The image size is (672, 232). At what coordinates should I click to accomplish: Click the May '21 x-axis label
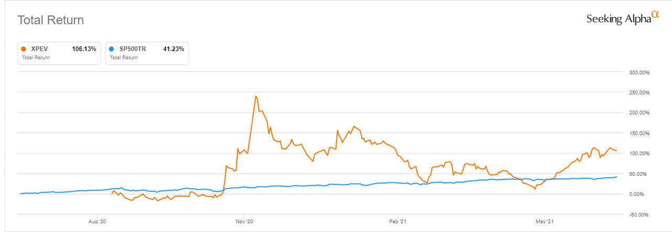[545, 222]
